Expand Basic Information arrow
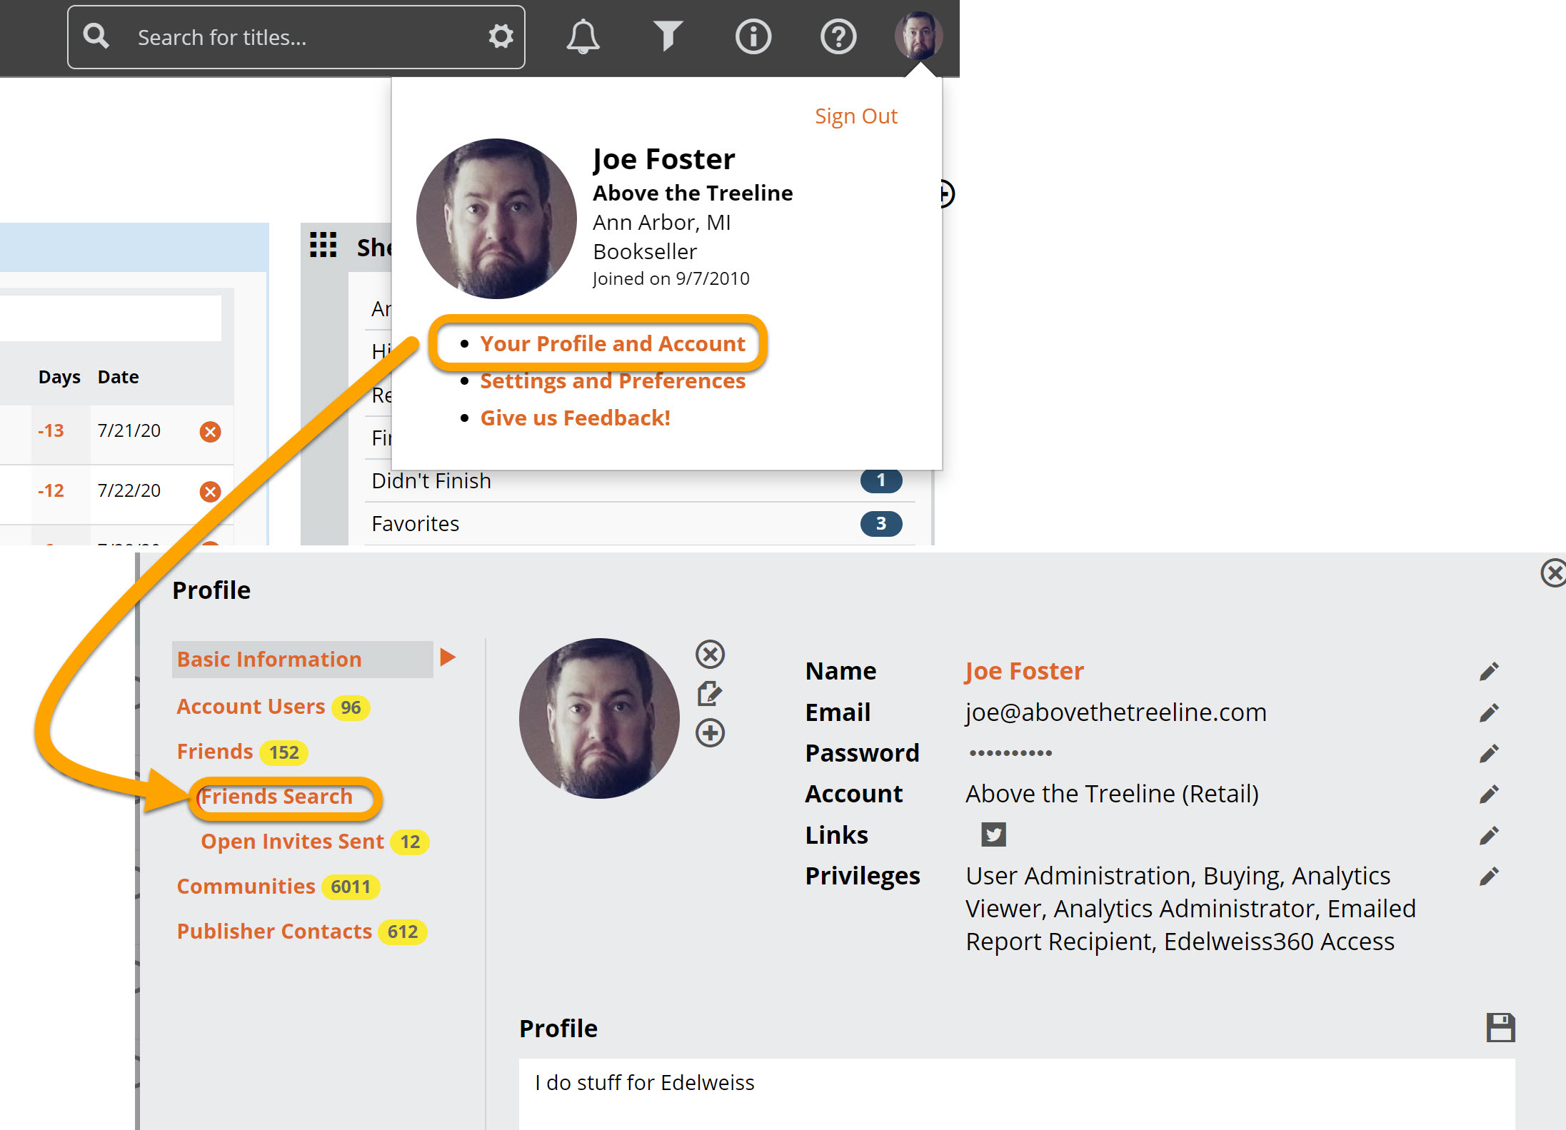Viewport: 1566px width, 1130px height. click(448, 657)
